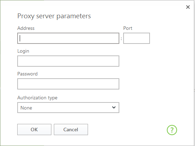Click the Authorization type label
Image resolution: width=195 pixels, height=146 pixels.
tap(37, 98)
